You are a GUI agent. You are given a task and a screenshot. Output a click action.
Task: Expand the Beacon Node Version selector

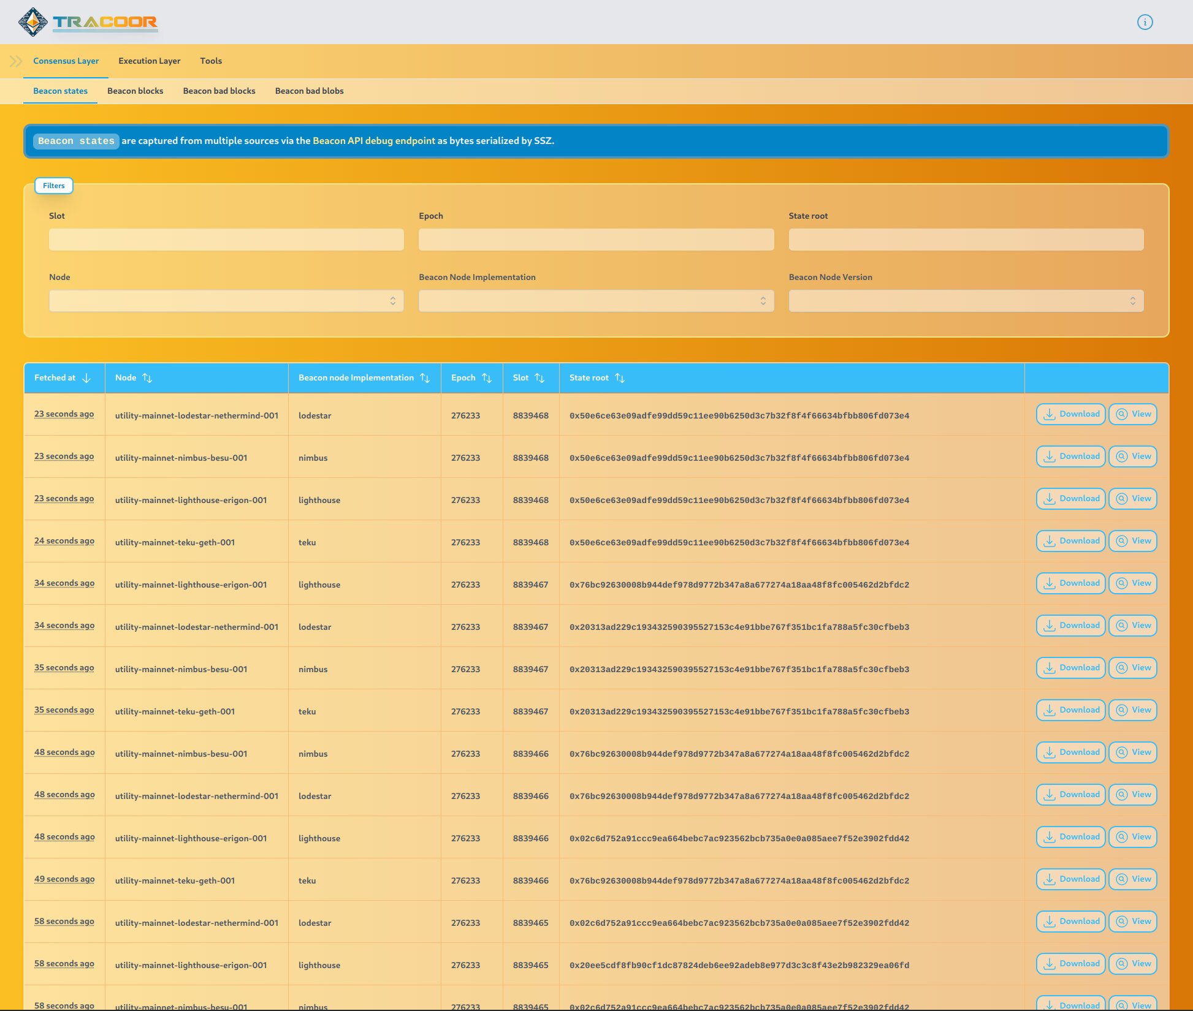point(966,301)
